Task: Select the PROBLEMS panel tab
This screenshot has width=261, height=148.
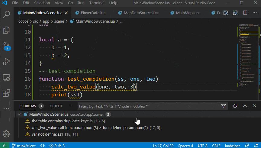Action: (27, 106)
